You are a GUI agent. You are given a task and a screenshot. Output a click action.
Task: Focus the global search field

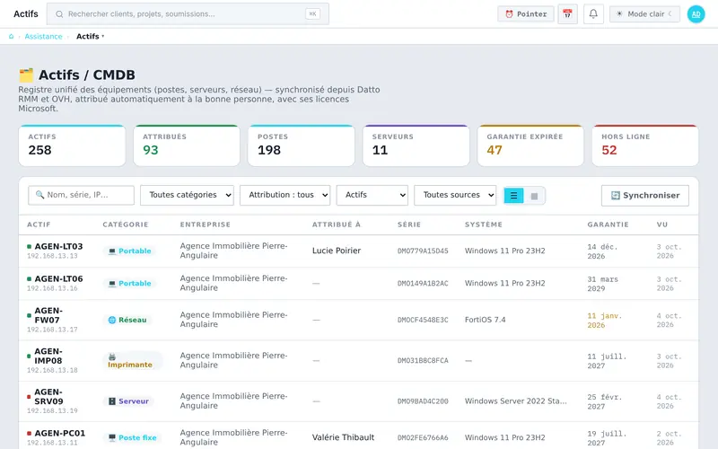[x=188, y=14]
